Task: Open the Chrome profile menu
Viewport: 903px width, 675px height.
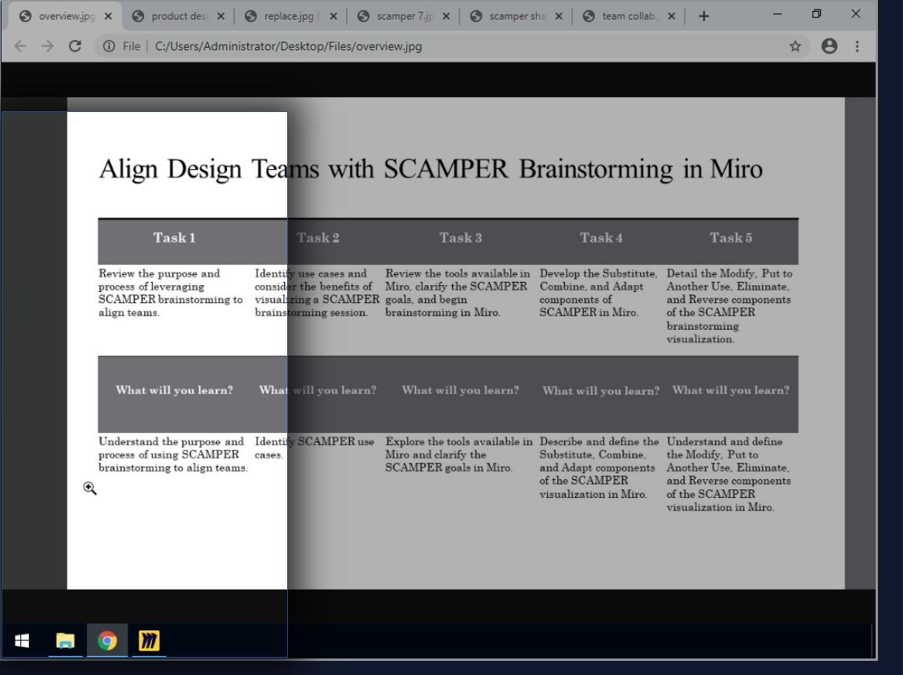Action: click(829, 46)
